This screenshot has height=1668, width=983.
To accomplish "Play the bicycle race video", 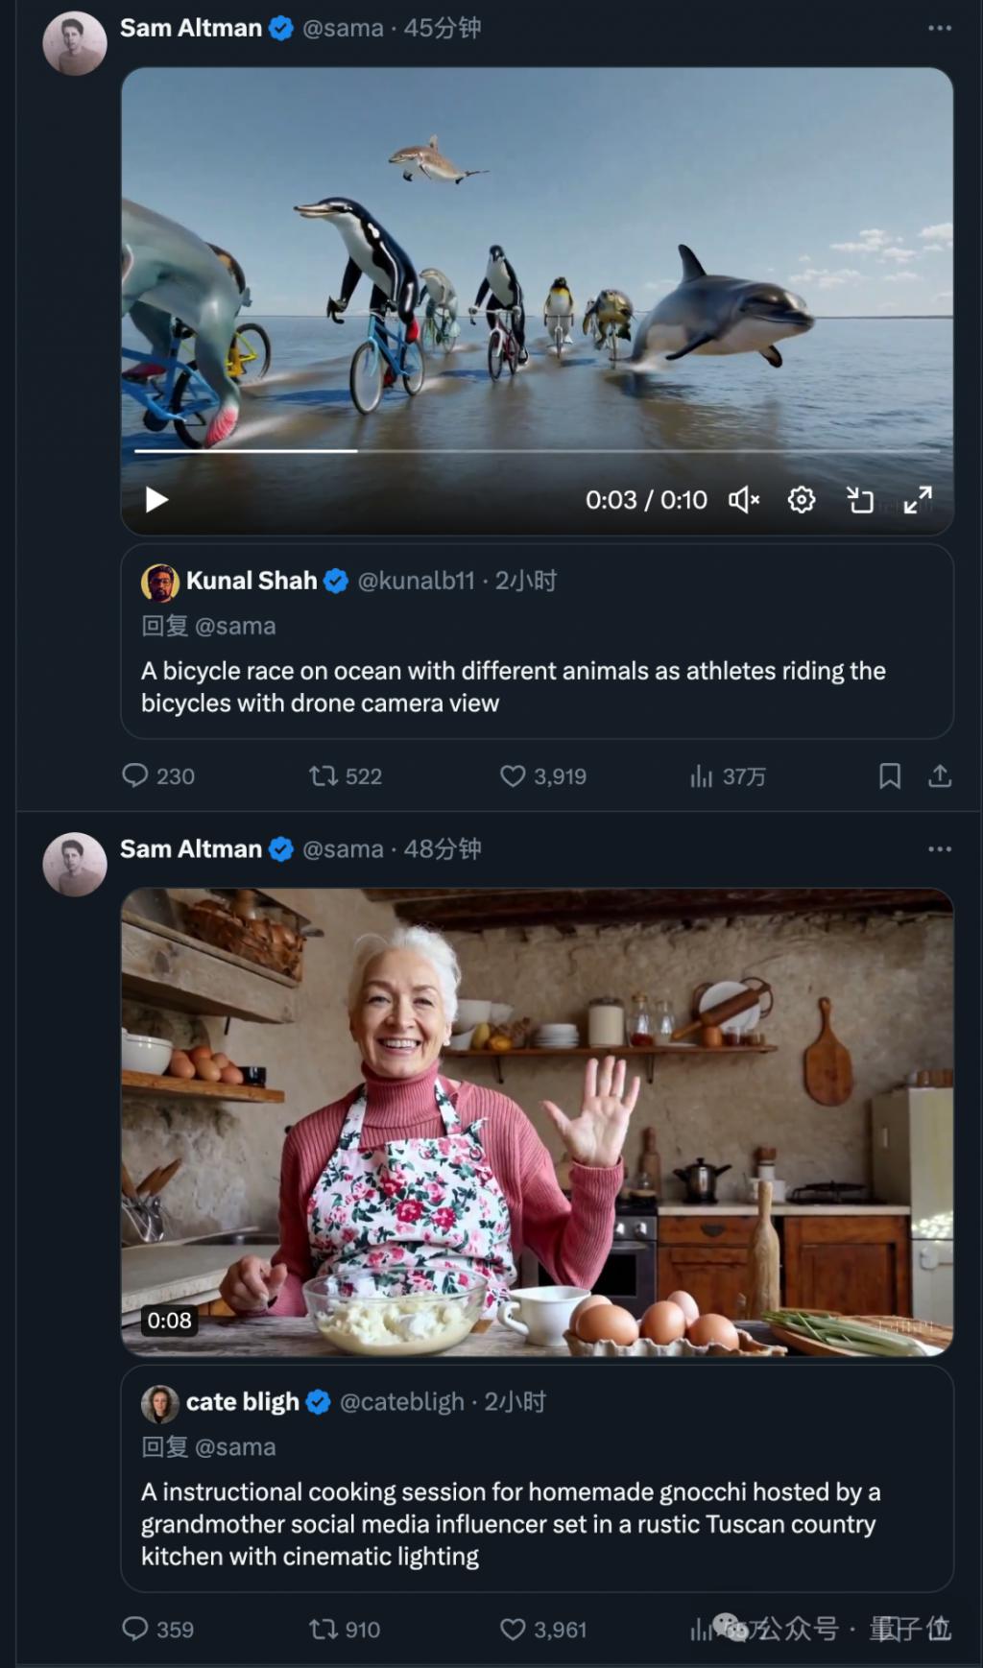I will [156, 500].
